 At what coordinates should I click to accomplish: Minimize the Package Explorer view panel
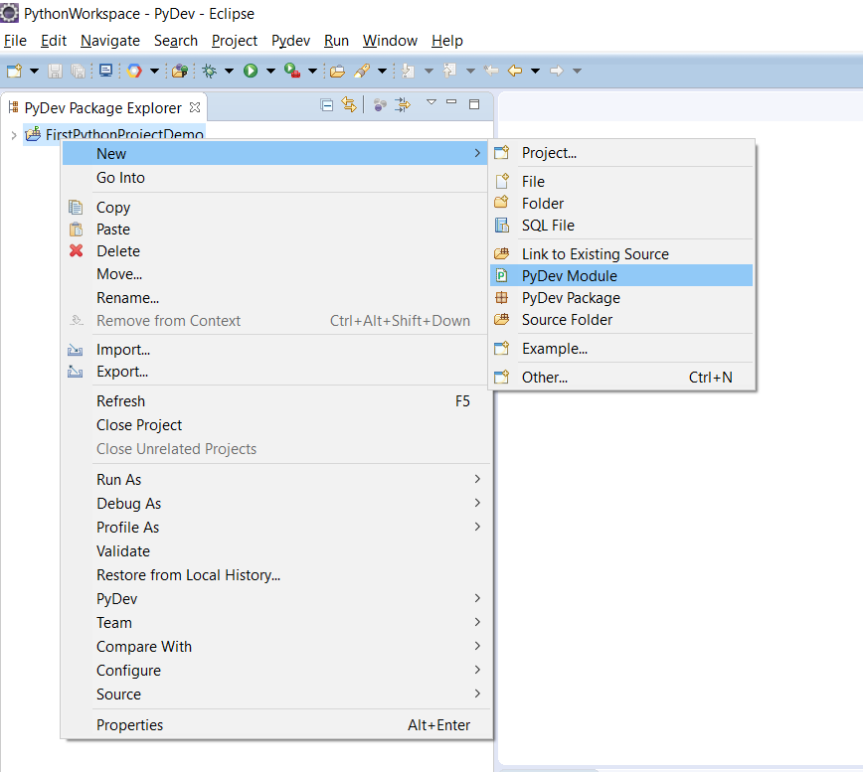[x=451, y=104]
